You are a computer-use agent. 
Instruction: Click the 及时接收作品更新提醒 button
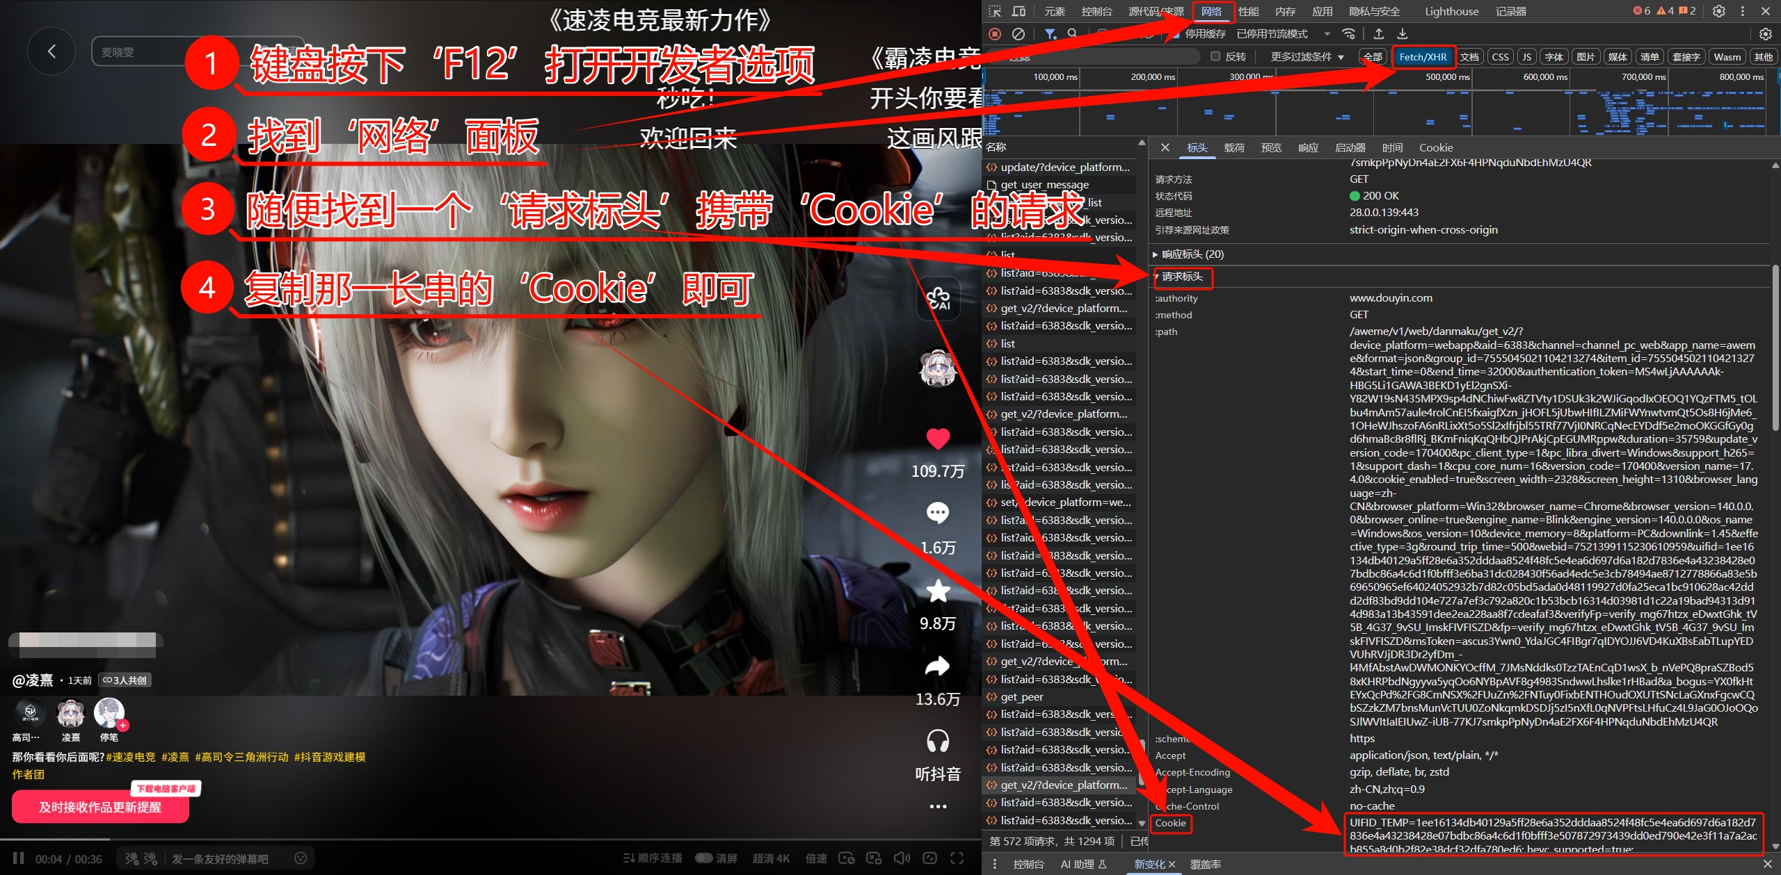tap(100, 807)
